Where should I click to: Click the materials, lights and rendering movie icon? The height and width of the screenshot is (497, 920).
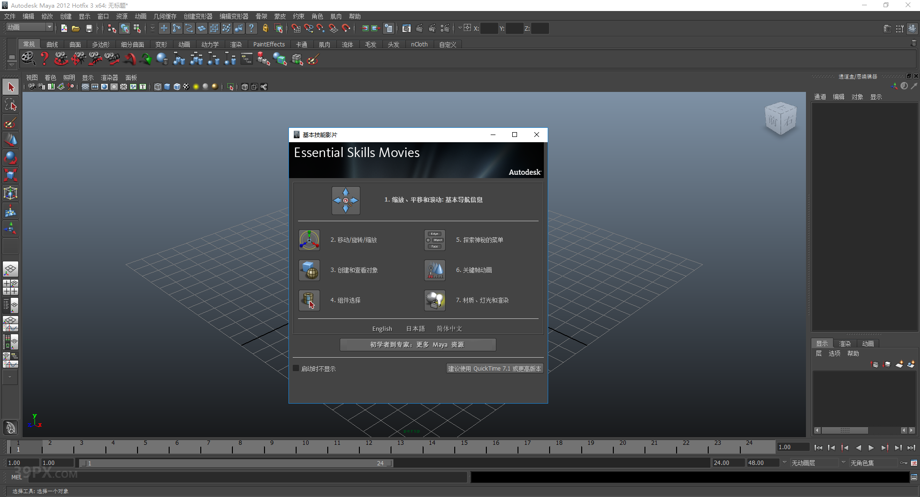coord(435,300)
